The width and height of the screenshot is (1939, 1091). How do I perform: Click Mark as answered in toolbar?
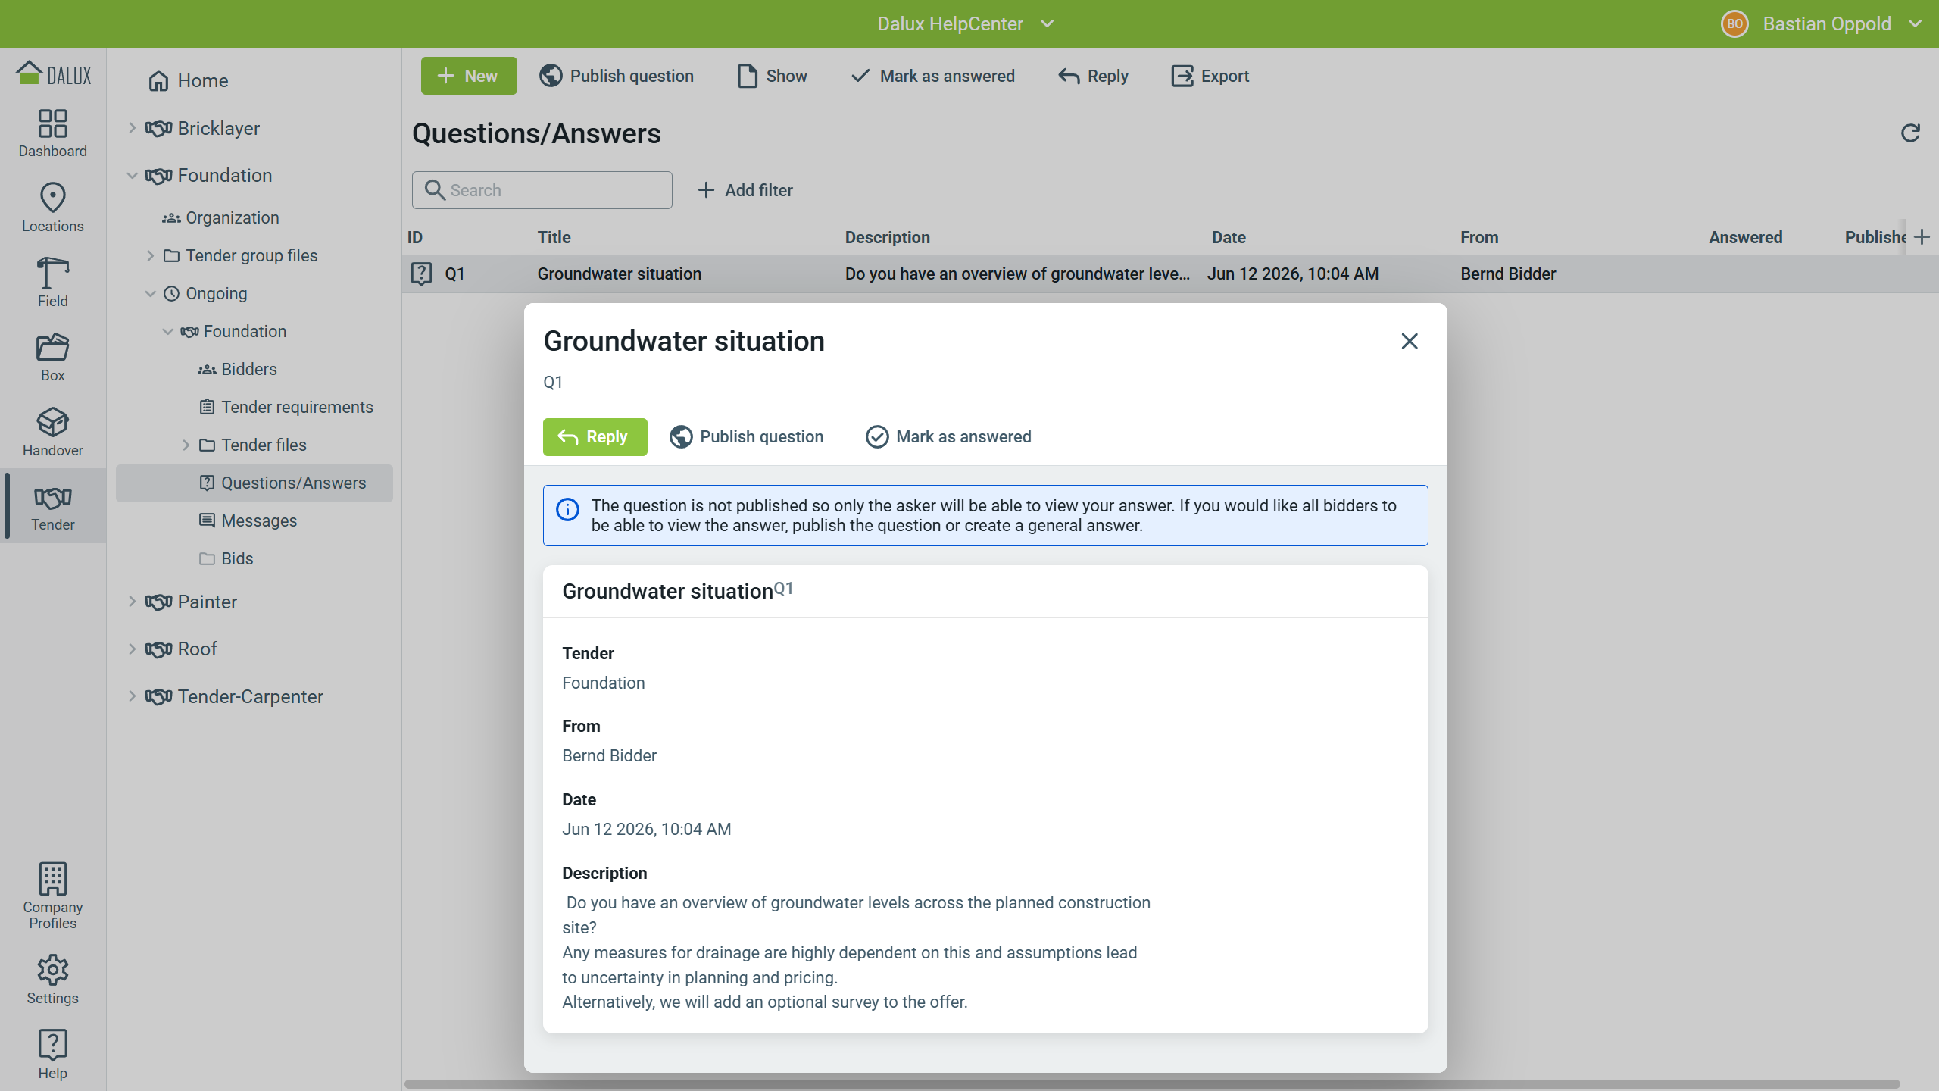(x=933, y=76)
